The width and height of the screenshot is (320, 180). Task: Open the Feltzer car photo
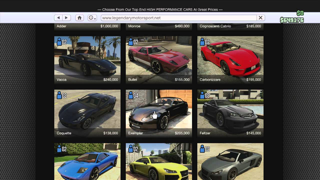[x=230, y=113]
